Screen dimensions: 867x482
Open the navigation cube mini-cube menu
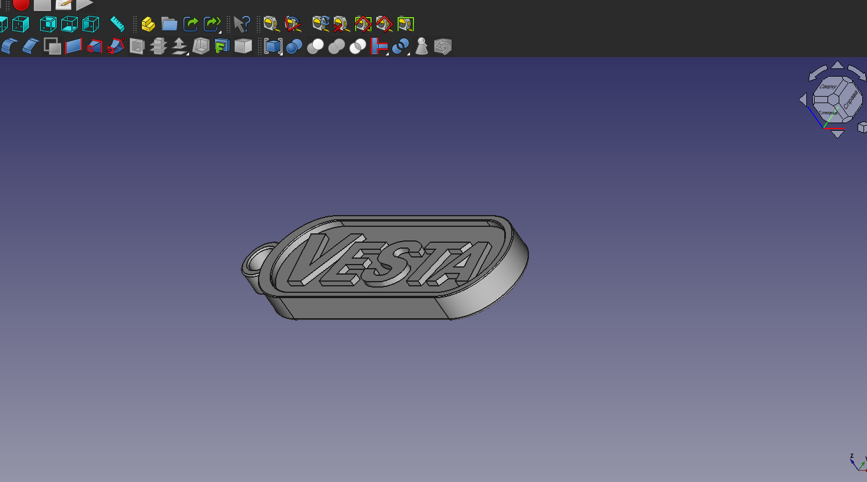[862, 127]
